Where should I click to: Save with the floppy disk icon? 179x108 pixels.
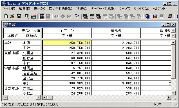click(19, 16)
